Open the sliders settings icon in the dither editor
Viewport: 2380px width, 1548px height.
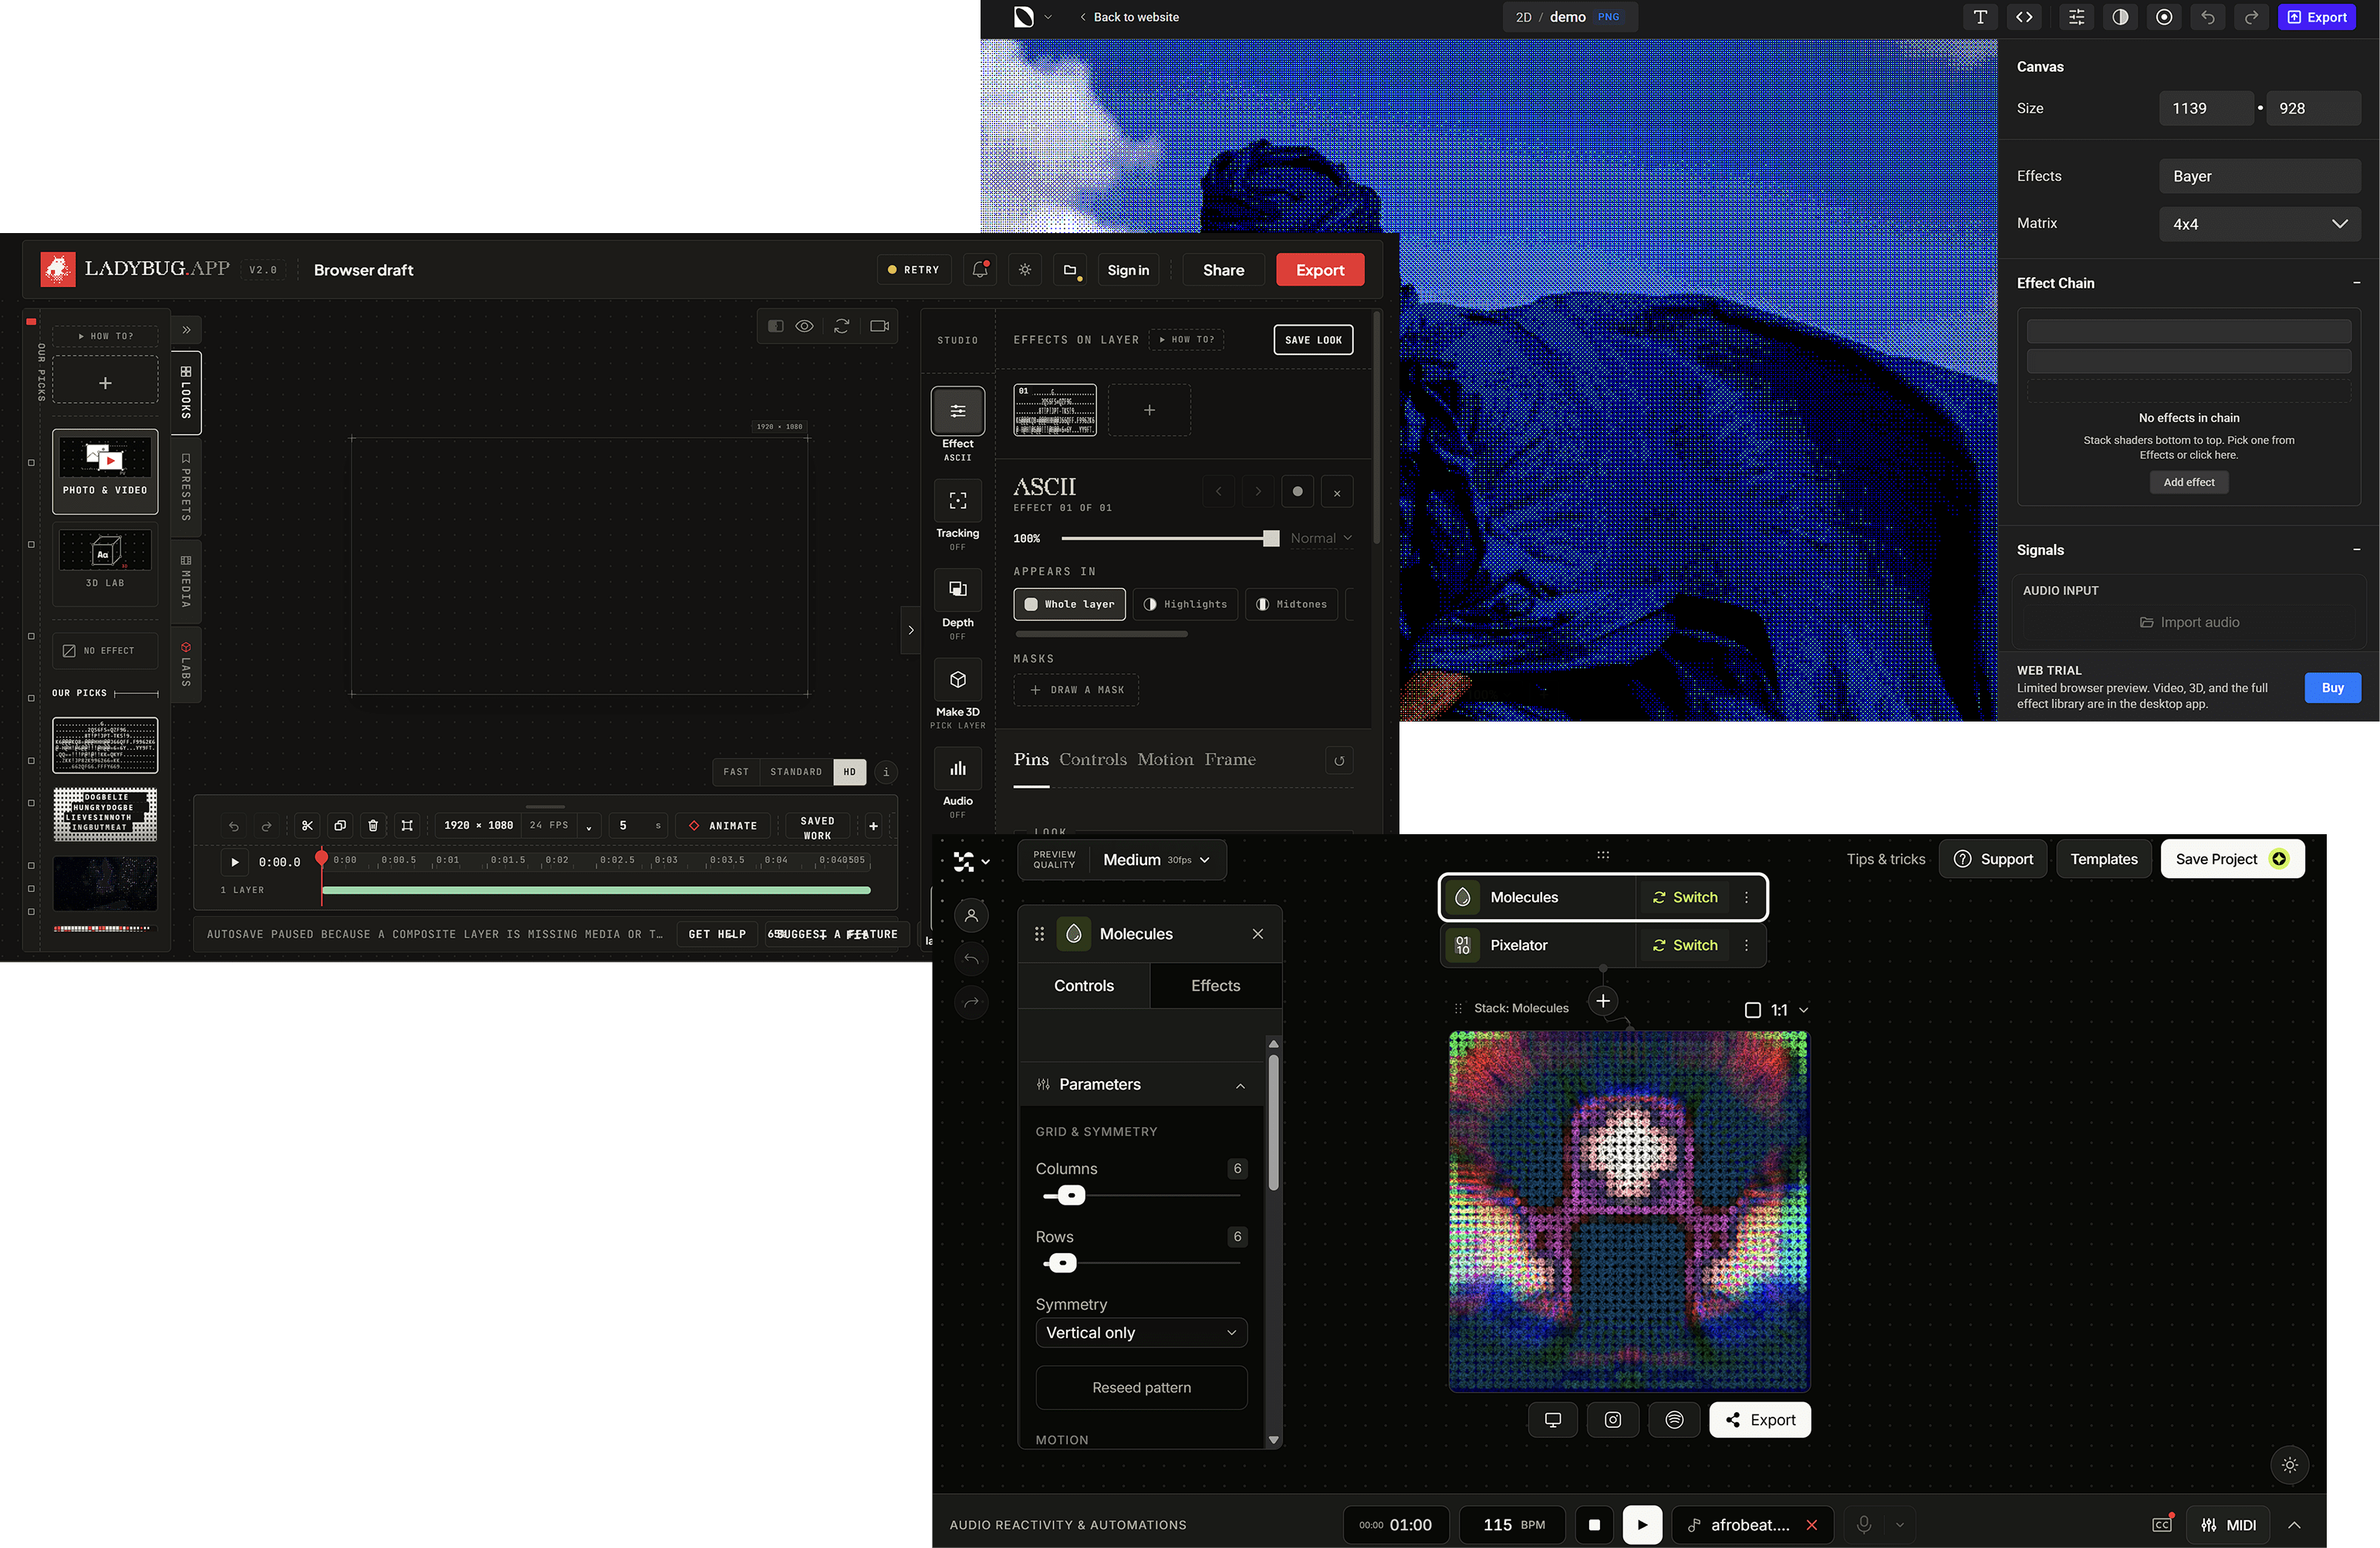point(2077,17)
